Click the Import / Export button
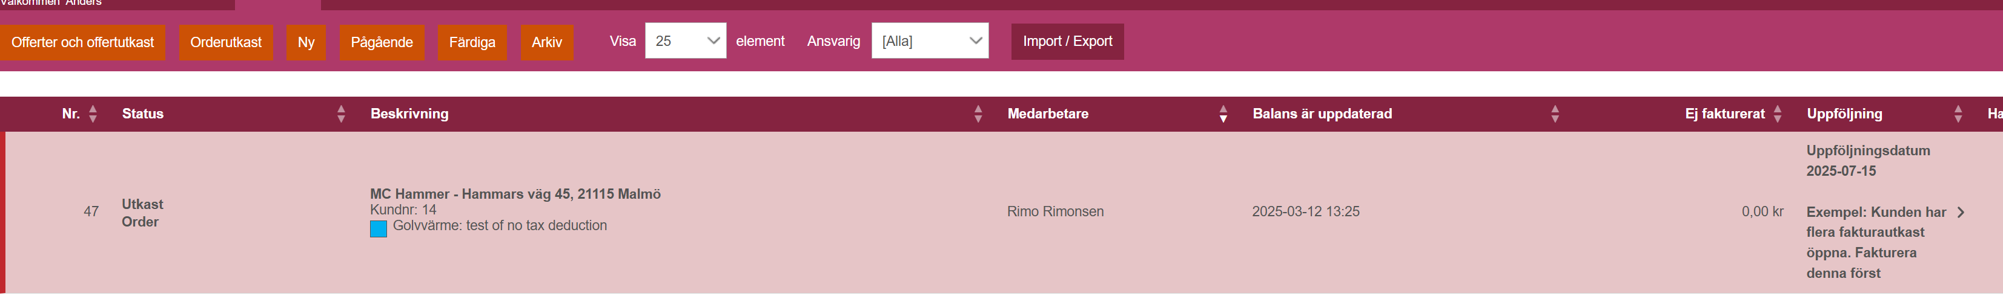This screenshot has height=299, width=2003. tap(1067, 41)
